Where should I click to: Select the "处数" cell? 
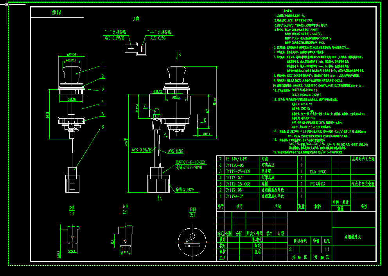[228, 233]
